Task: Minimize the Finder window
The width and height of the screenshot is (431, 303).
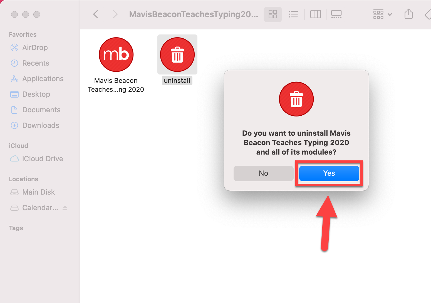Action: (x=26, y=14)
